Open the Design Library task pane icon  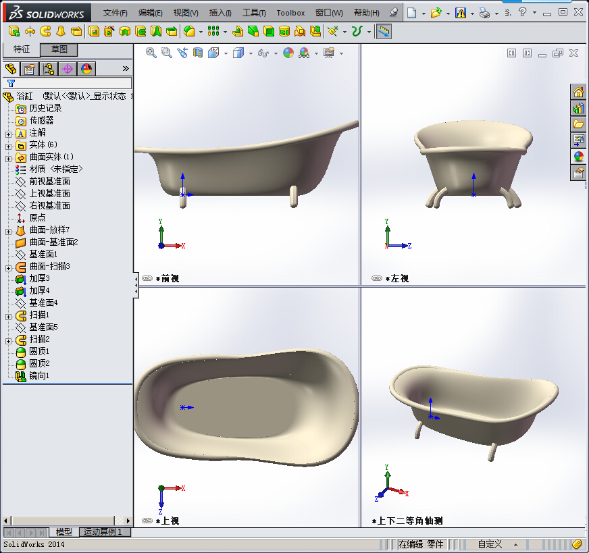coord(578,109)
